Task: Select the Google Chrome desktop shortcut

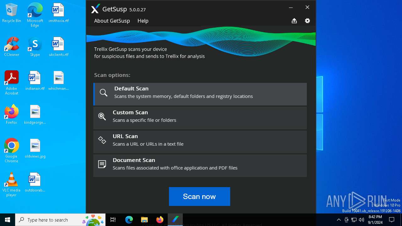Action: click(x=12, y=151)
